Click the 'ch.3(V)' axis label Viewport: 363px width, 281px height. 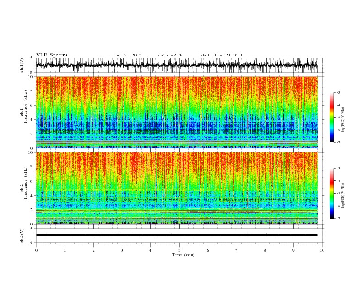pos(22,236)
